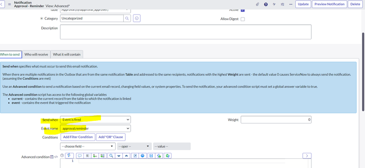Click the Update button
Screen dimensions: 365x168
pos(303,4)
